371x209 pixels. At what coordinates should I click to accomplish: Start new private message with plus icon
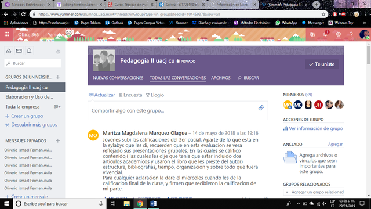click(x=58, y=140)
